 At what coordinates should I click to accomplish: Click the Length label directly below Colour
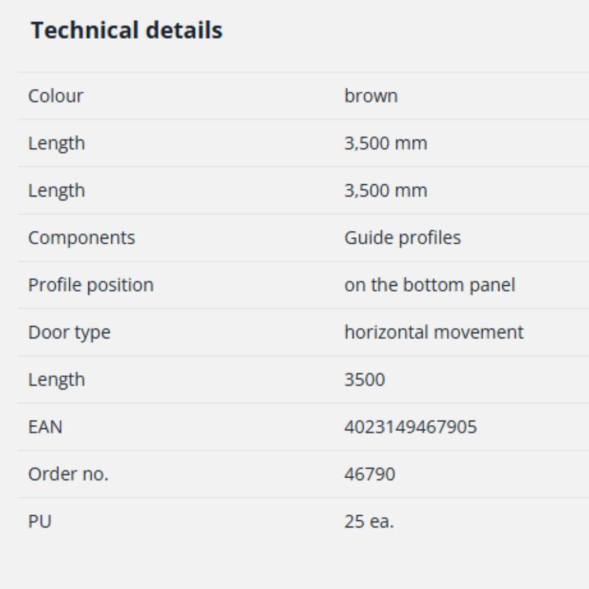pos(57,143)
